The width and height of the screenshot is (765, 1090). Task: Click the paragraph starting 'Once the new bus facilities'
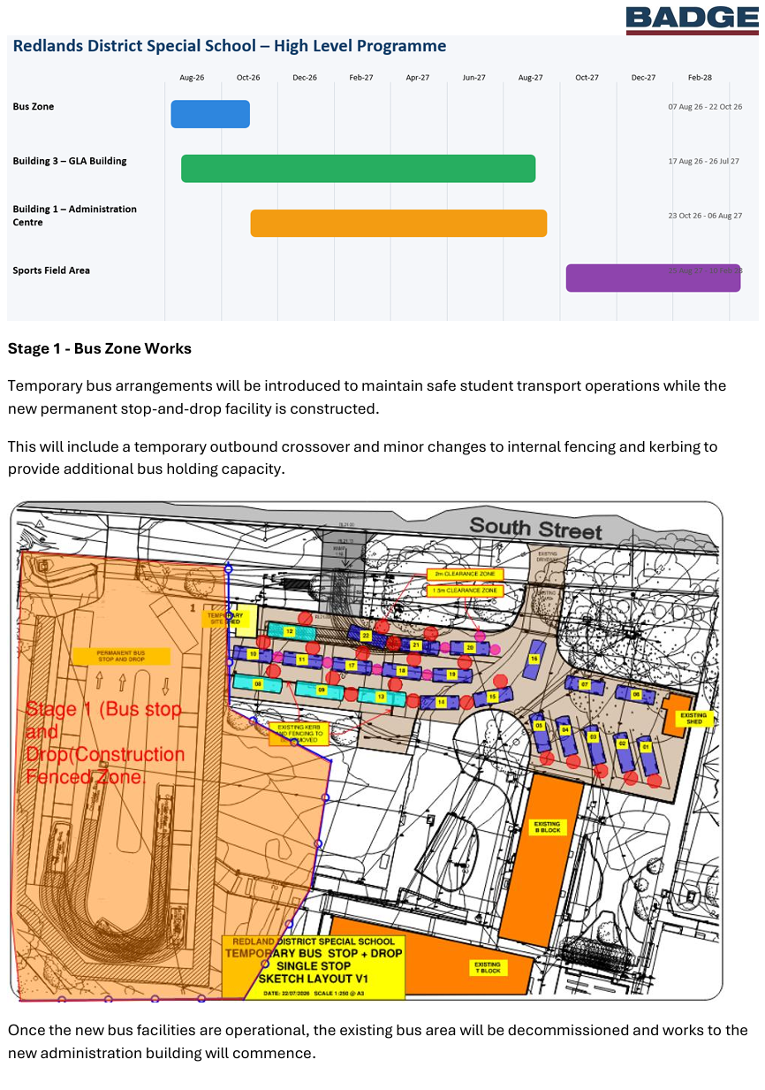[x=378, y=1041]
